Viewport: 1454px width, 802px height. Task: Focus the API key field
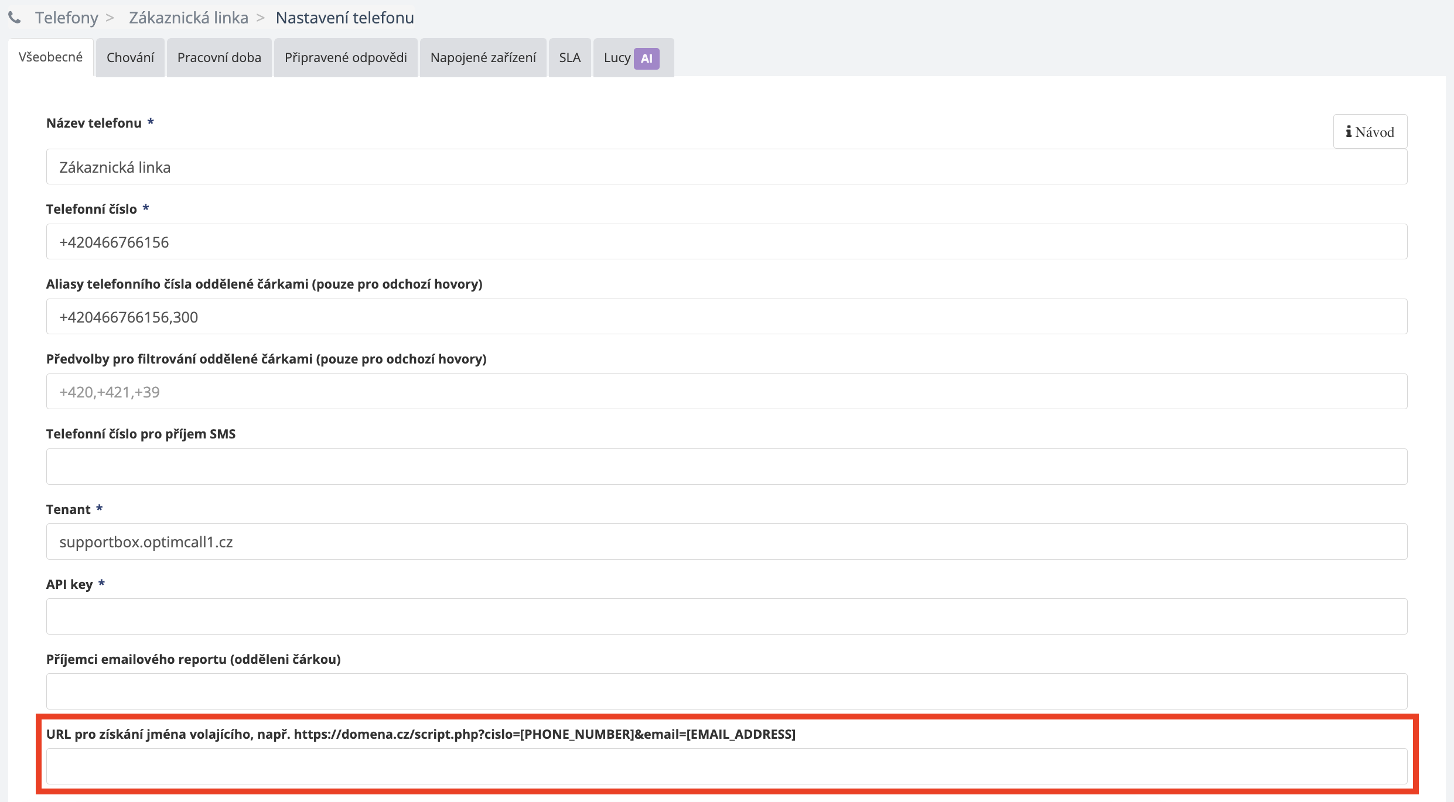coord(726,616)
